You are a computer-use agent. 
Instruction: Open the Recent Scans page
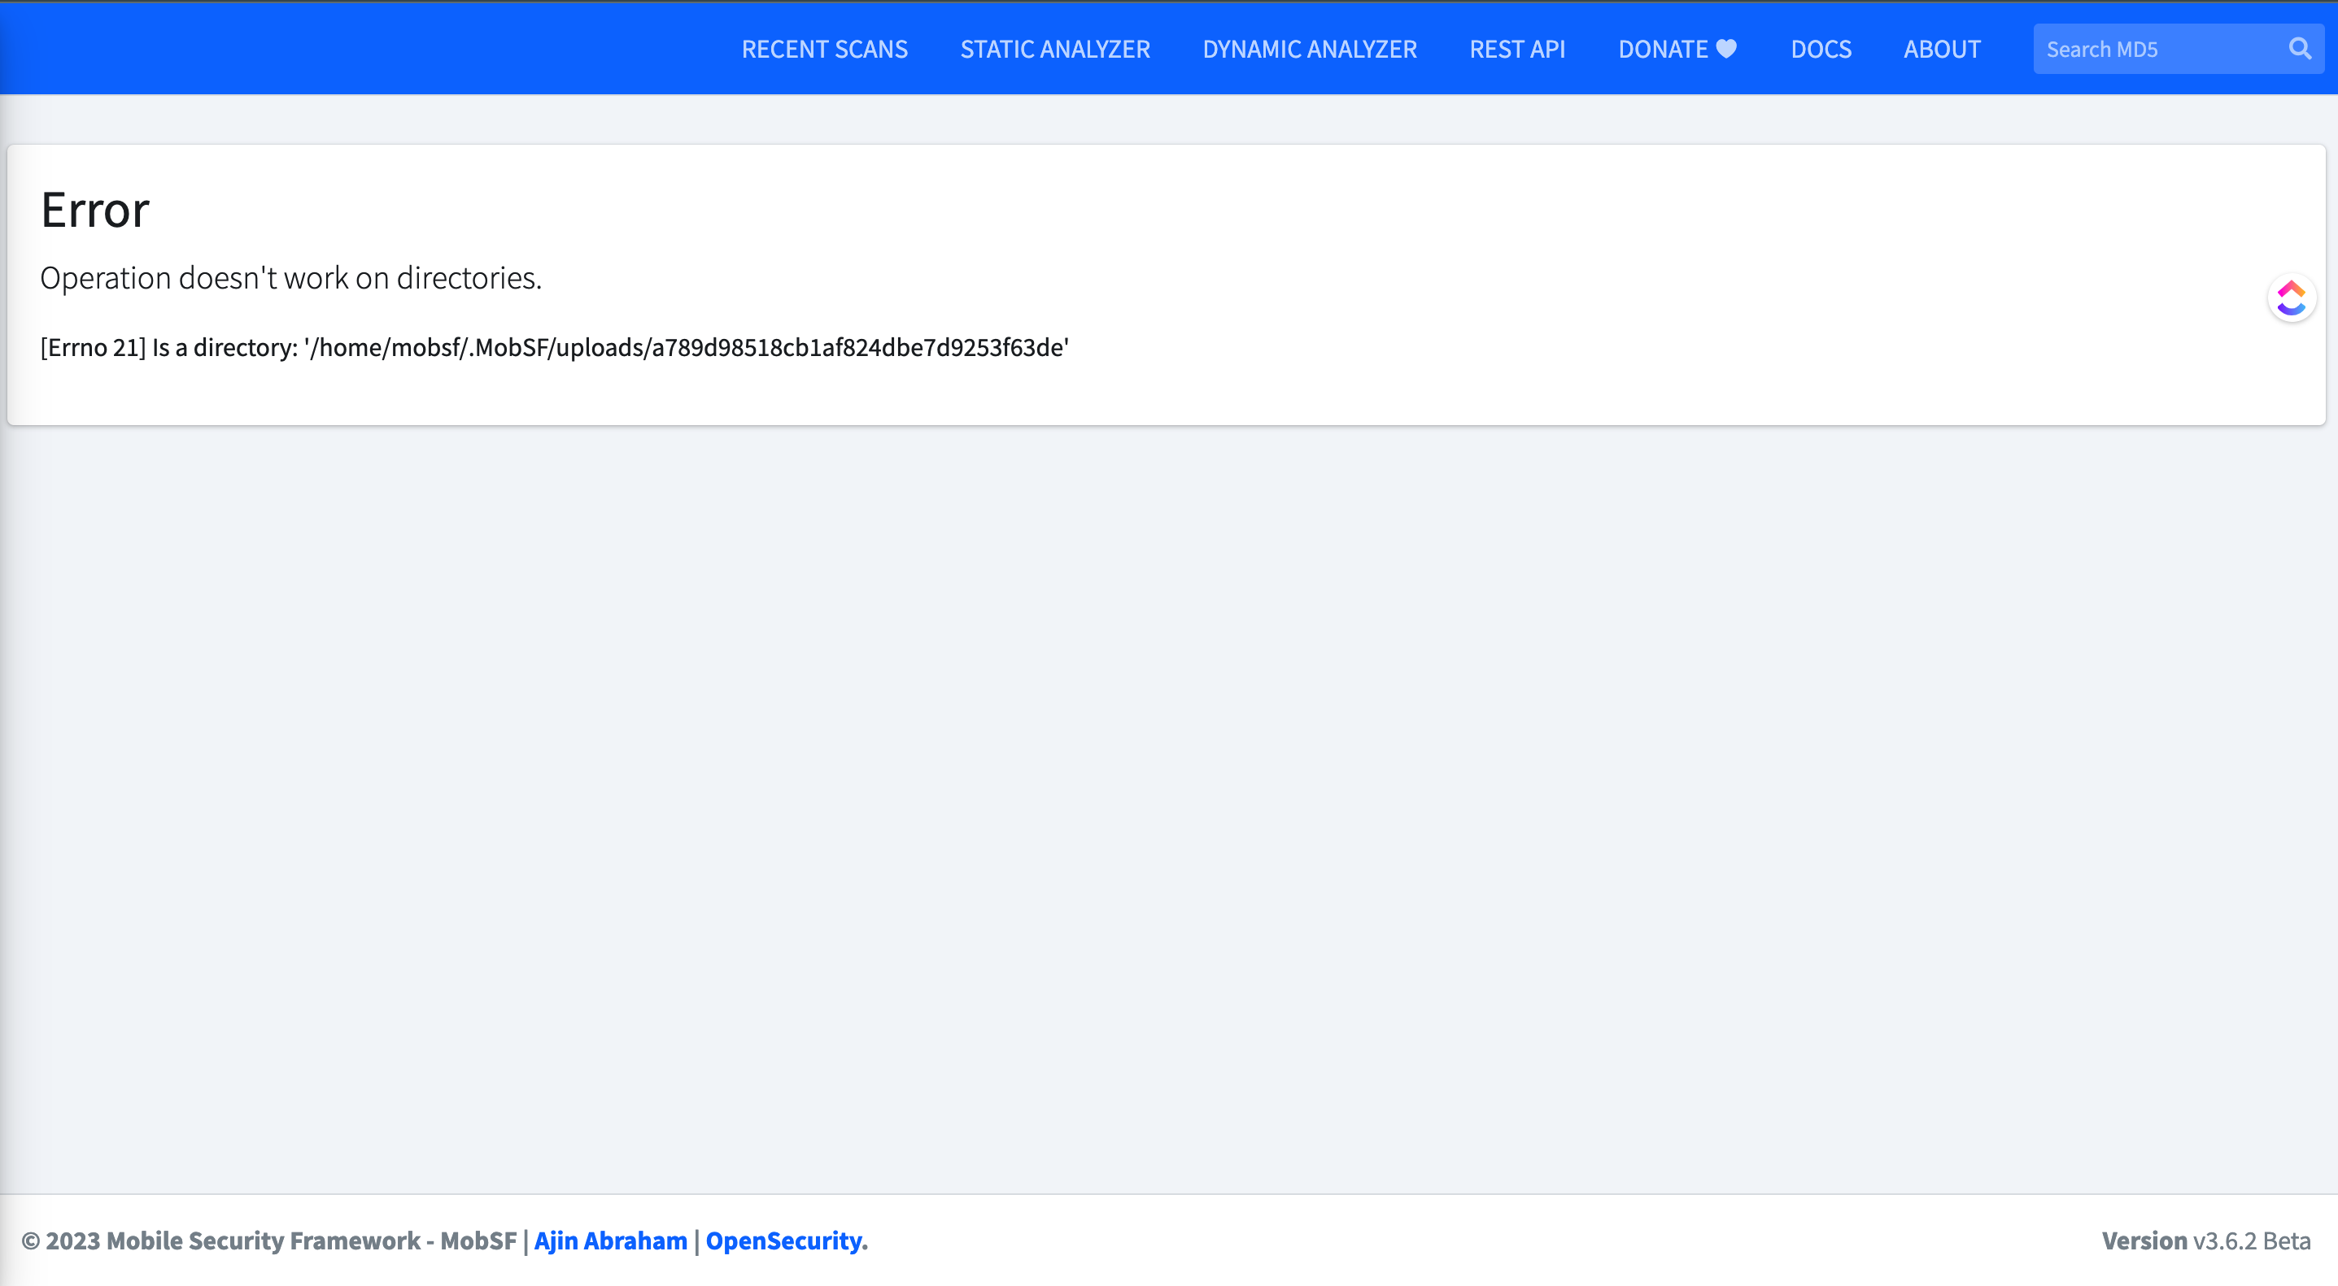coord(824,49)
